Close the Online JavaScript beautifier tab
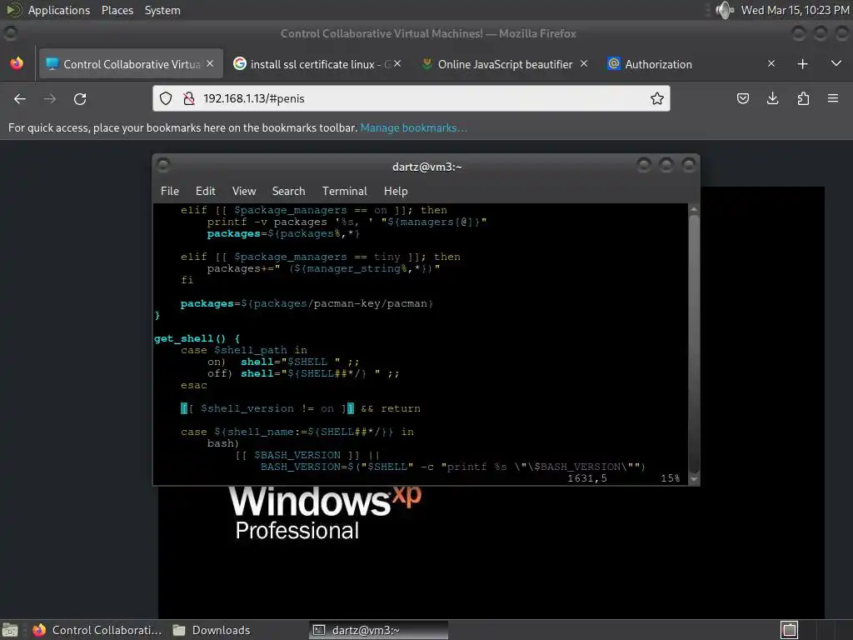The height and width of the screenshot is (640, 853). point(584,63)
